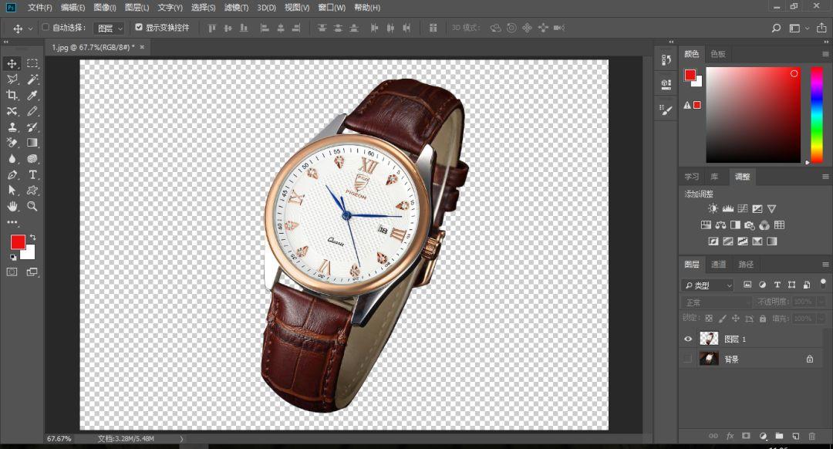Select the Blur tool

pos(12,158)
